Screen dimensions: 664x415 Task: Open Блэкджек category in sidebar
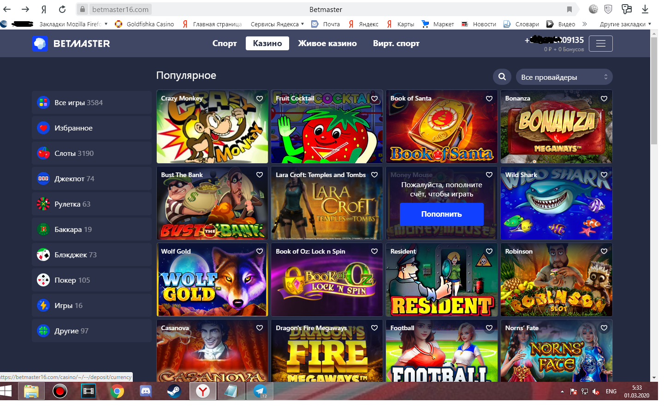click(92, 255)
